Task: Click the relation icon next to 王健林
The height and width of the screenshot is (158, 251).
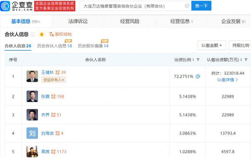Action: coord(57,72)
